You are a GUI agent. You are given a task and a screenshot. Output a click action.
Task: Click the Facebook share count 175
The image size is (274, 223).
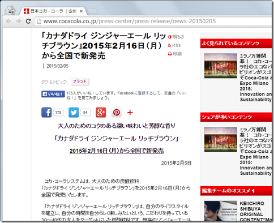(58, 113)
